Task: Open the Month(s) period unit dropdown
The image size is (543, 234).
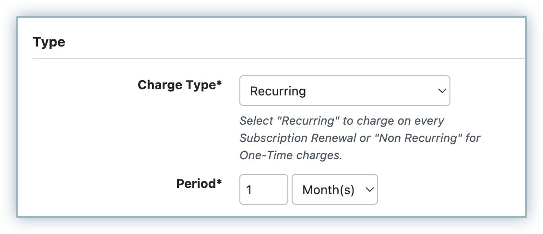Action: [x=334, y=190]
